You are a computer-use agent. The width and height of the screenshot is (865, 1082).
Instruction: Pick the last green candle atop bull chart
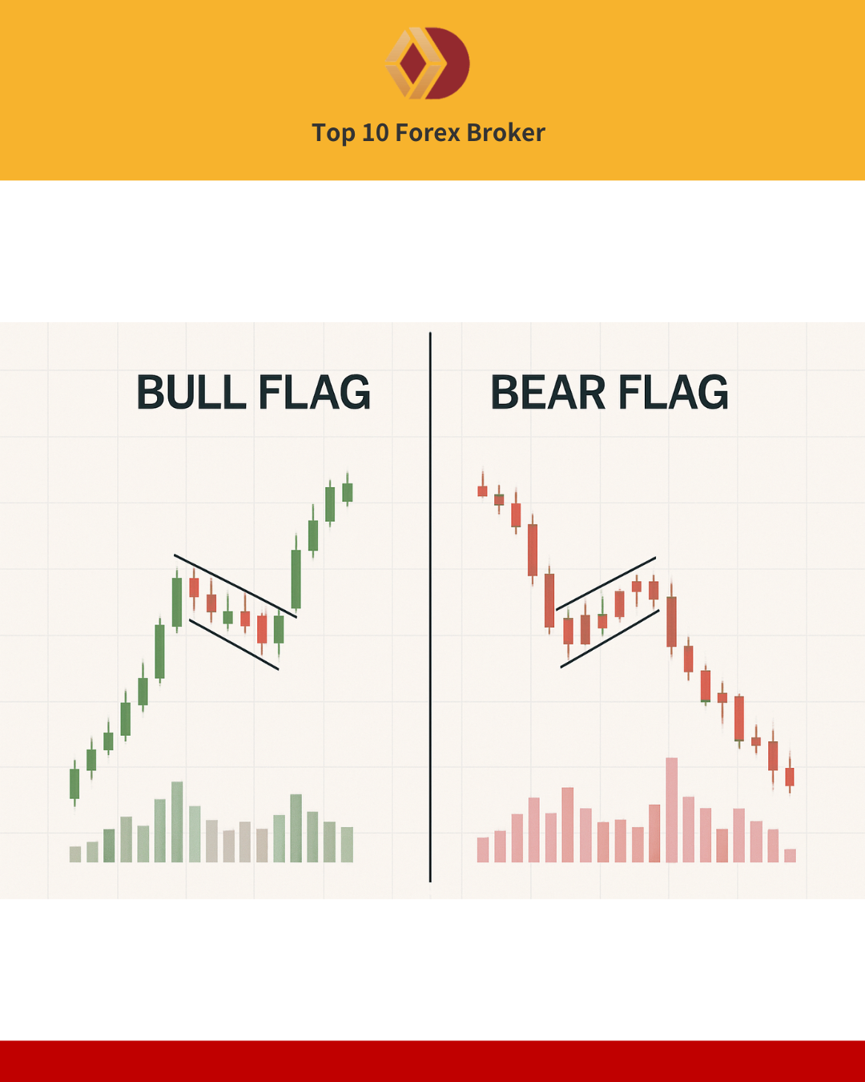tap(347, 491)
